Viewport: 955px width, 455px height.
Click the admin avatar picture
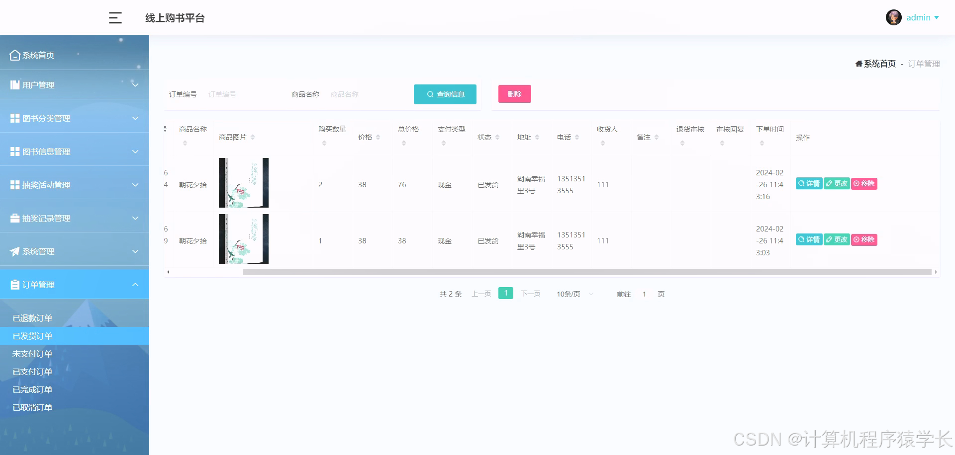[893, 17]
